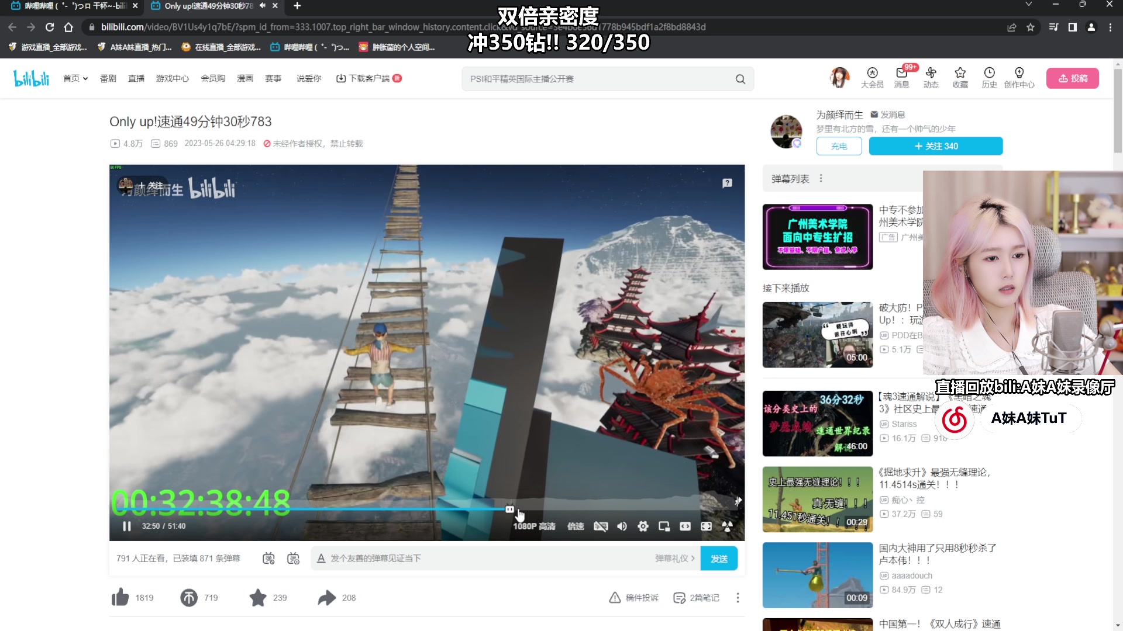This screenshot has width=1123, height=631.
Task: Send danmaku with the 发送 button
Action: (x=719, y=559)
